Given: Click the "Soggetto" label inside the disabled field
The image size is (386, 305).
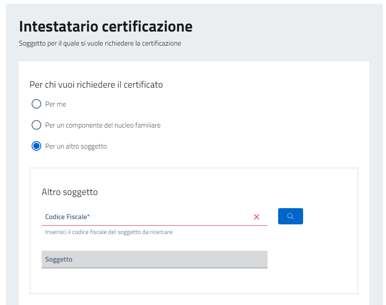Looking at the screenshot, I should pyautogui.click(x=59, y=259).
